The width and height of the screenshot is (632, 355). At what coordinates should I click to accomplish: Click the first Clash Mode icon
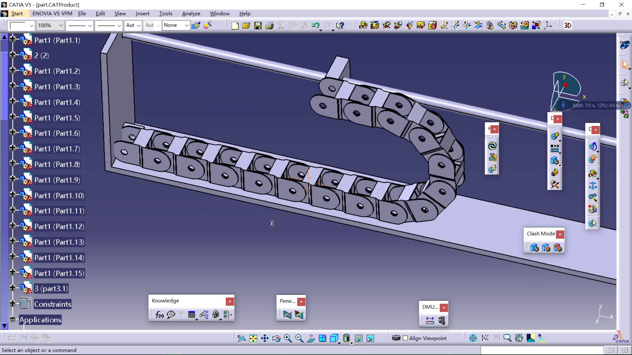(534, 248)
